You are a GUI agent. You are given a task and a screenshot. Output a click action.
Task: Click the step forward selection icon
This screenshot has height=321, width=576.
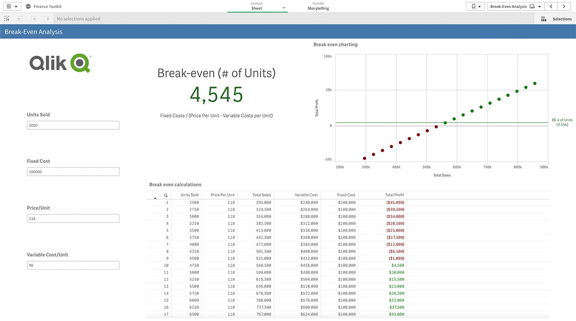33,18
